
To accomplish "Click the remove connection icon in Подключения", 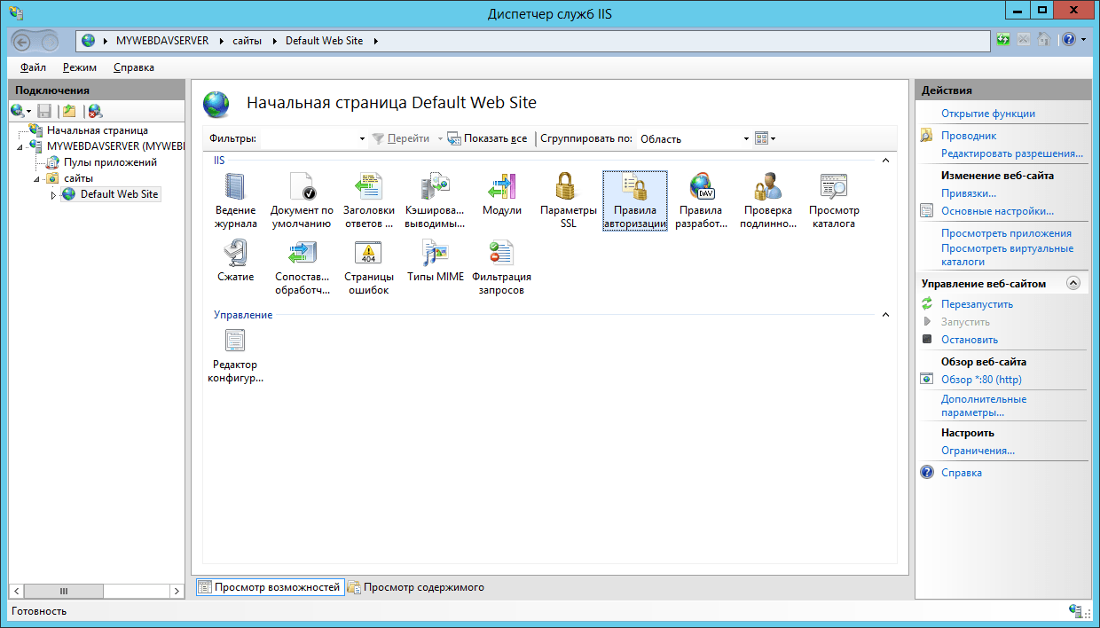I will coord(95,111).
